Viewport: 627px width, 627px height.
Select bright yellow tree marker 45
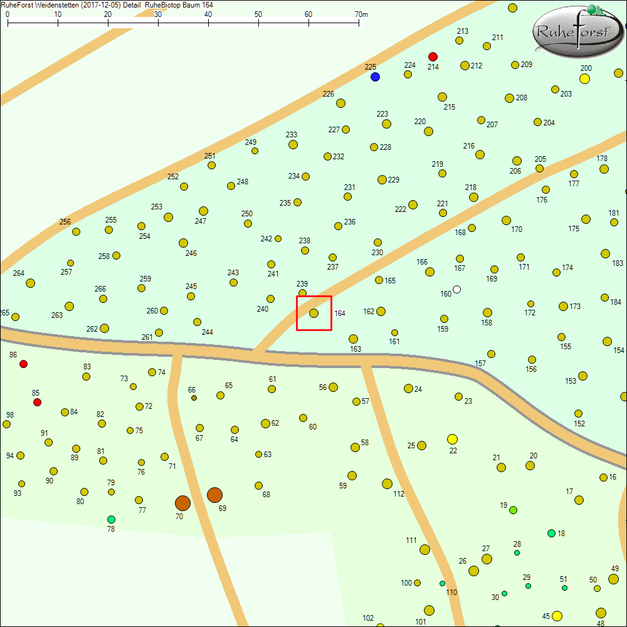(x=556, y=615)
